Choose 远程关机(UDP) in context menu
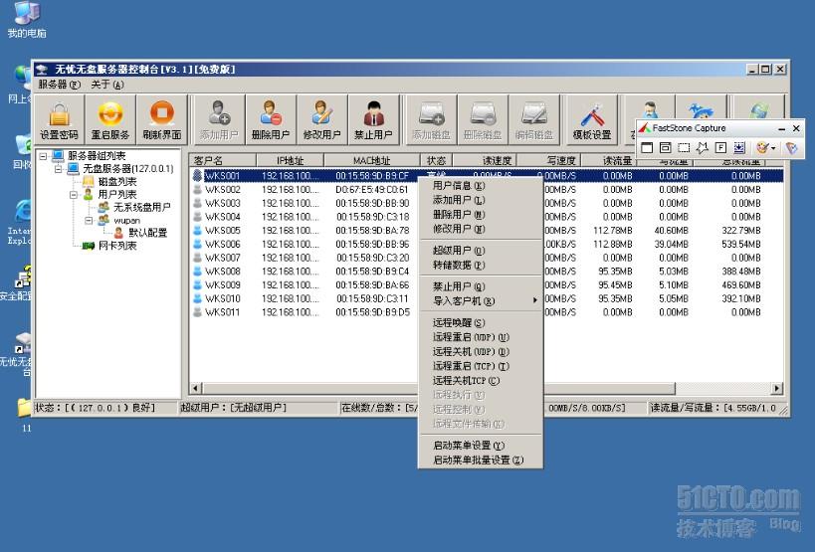 481,351
